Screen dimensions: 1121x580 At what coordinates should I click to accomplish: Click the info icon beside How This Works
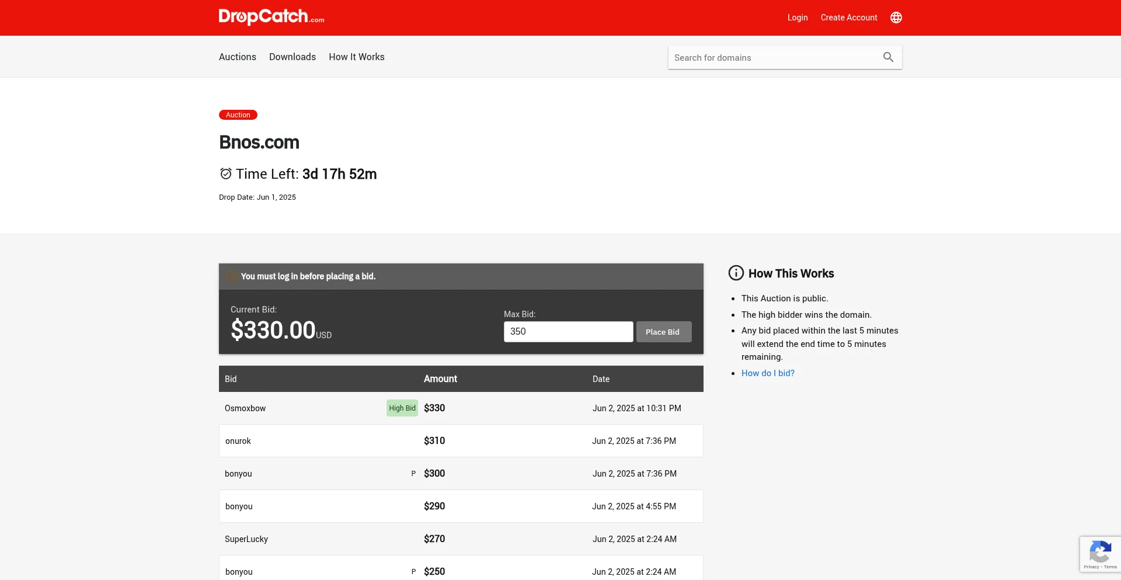click(736, 273)
